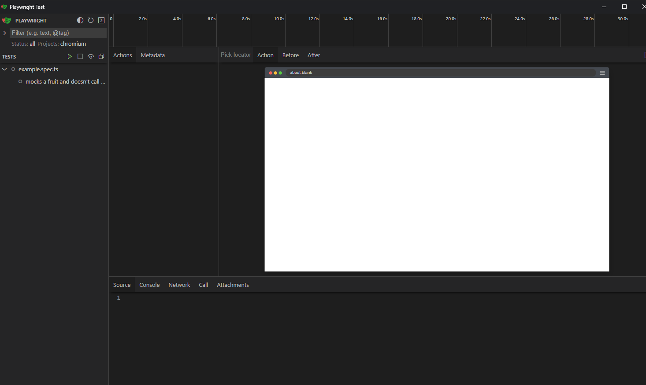Click the TESTS section header
646x385 pixels.
[x=9, y=57]
